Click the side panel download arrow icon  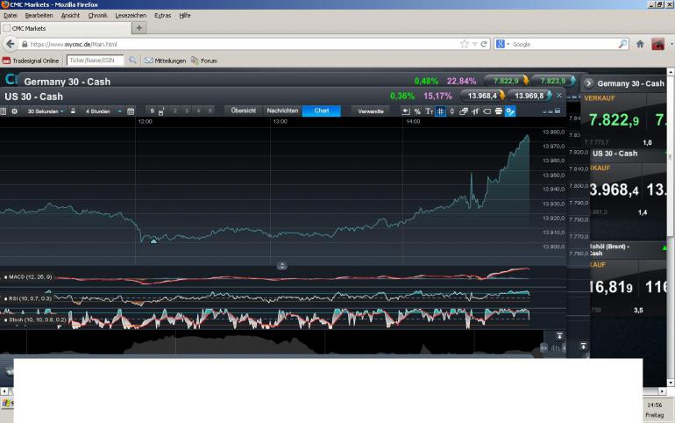[x=583, y=346]
